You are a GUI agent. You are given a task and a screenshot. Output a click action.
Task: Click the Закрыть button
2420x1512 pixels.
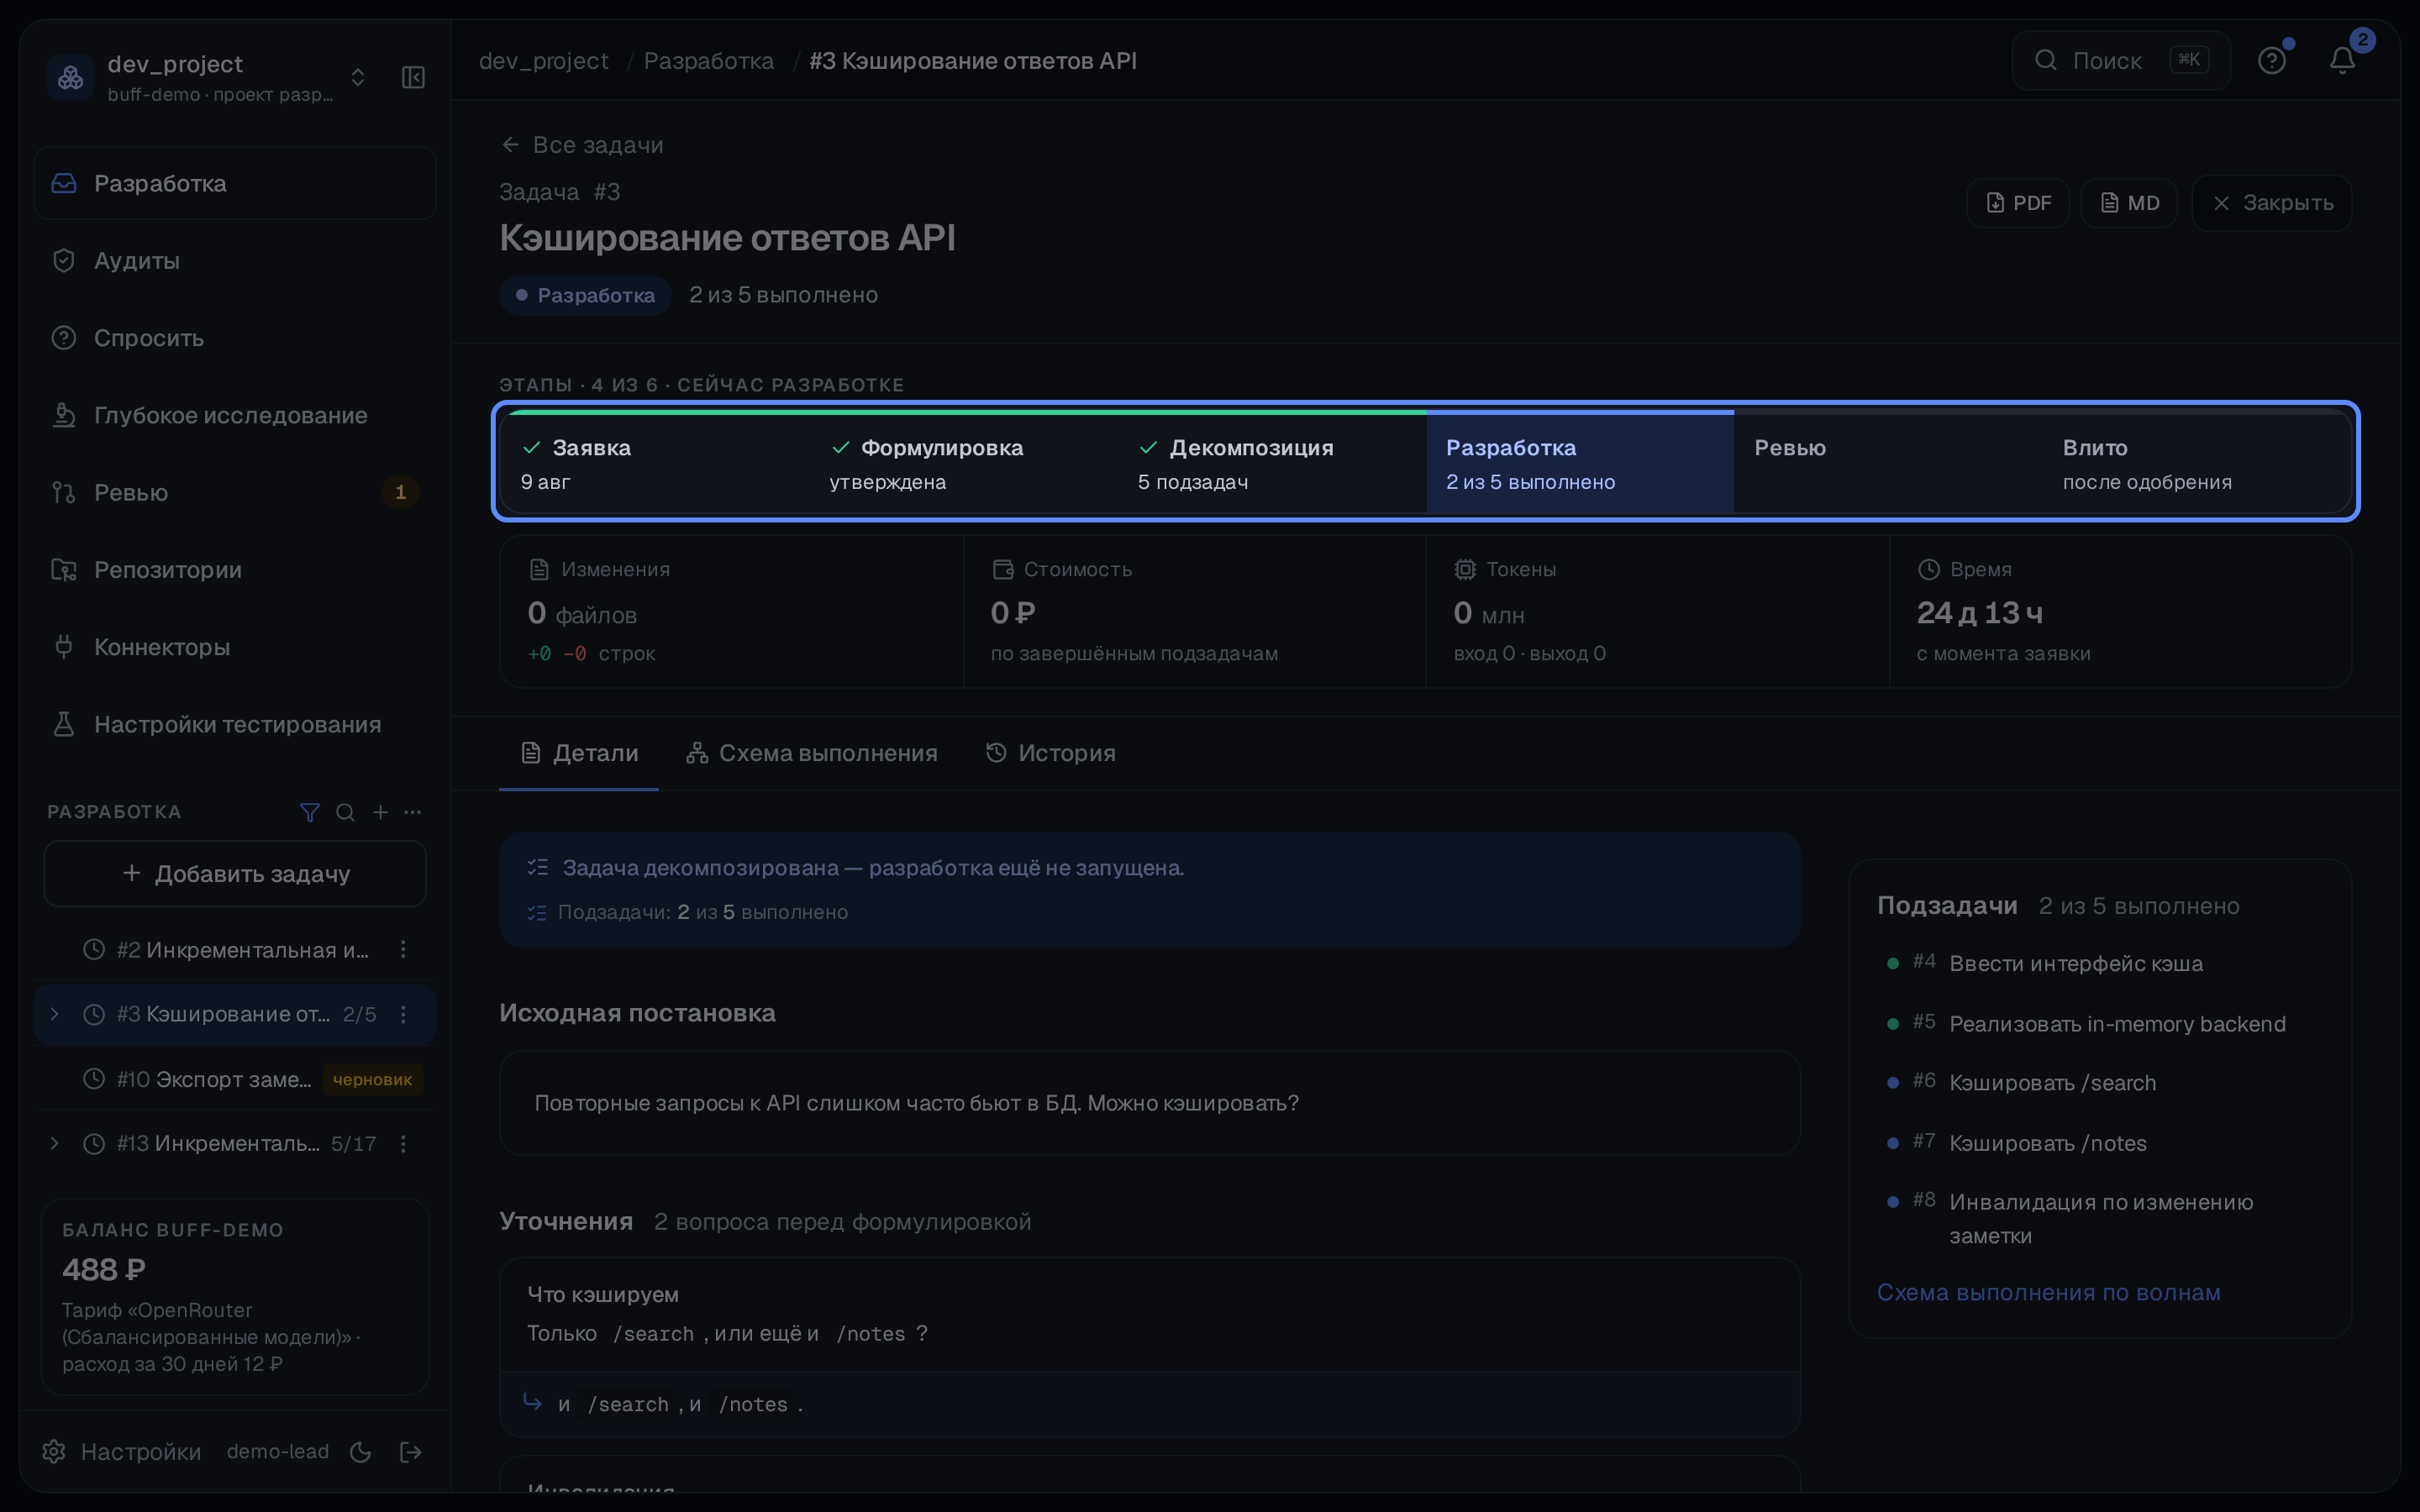pos(2272,203)
